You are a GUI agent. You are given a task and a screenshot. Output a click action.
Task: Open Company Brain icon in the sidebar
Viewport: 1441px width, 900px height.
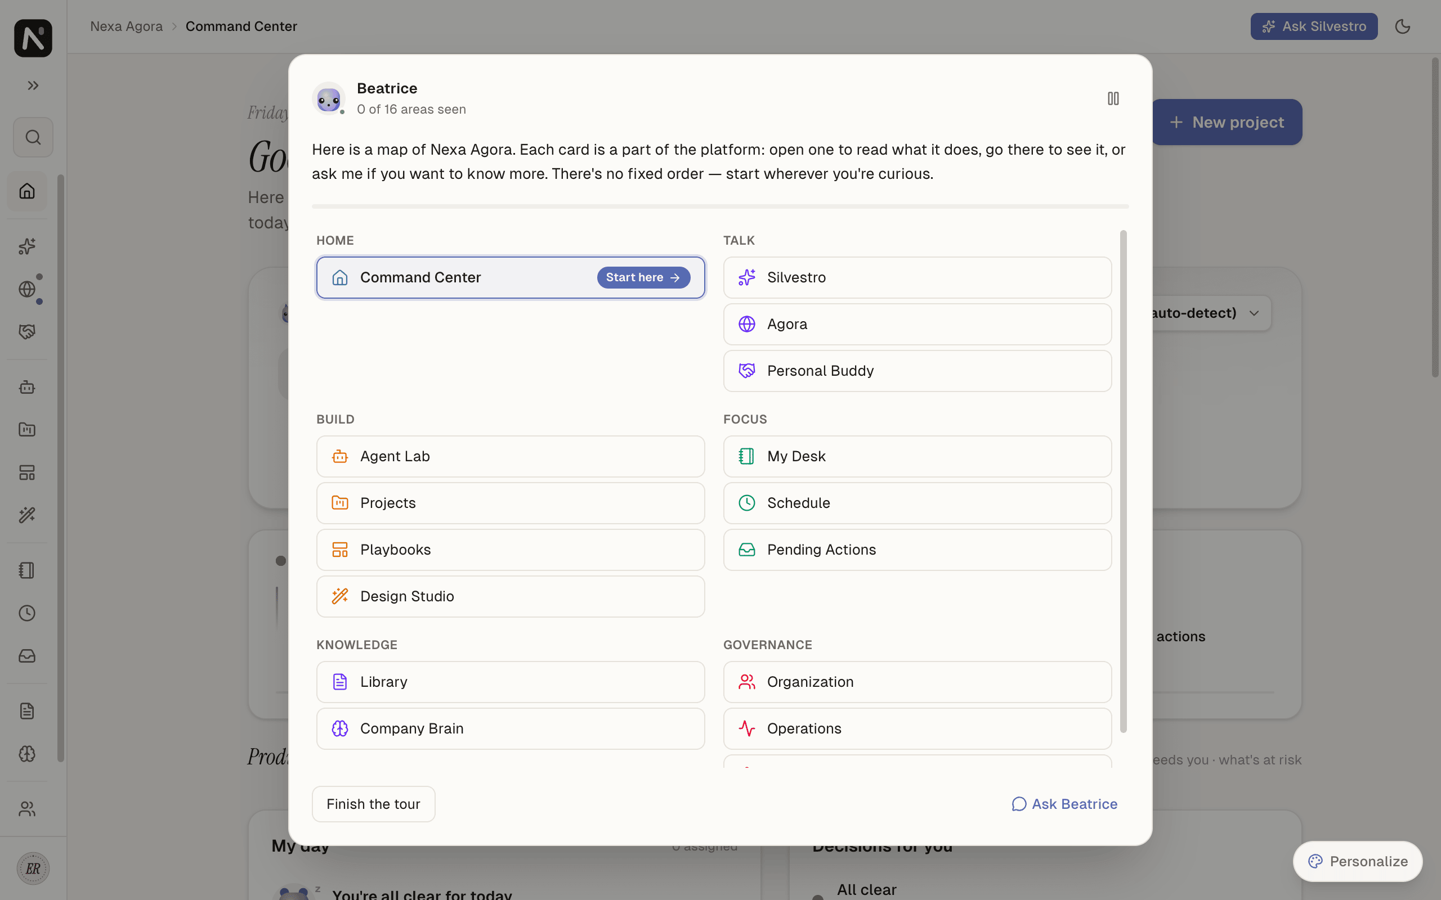point(28,754)
